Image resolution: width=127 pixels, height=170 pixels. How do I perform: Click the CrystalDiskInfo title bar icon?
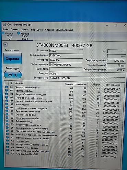pyautogui.click(x=4, y=24)
